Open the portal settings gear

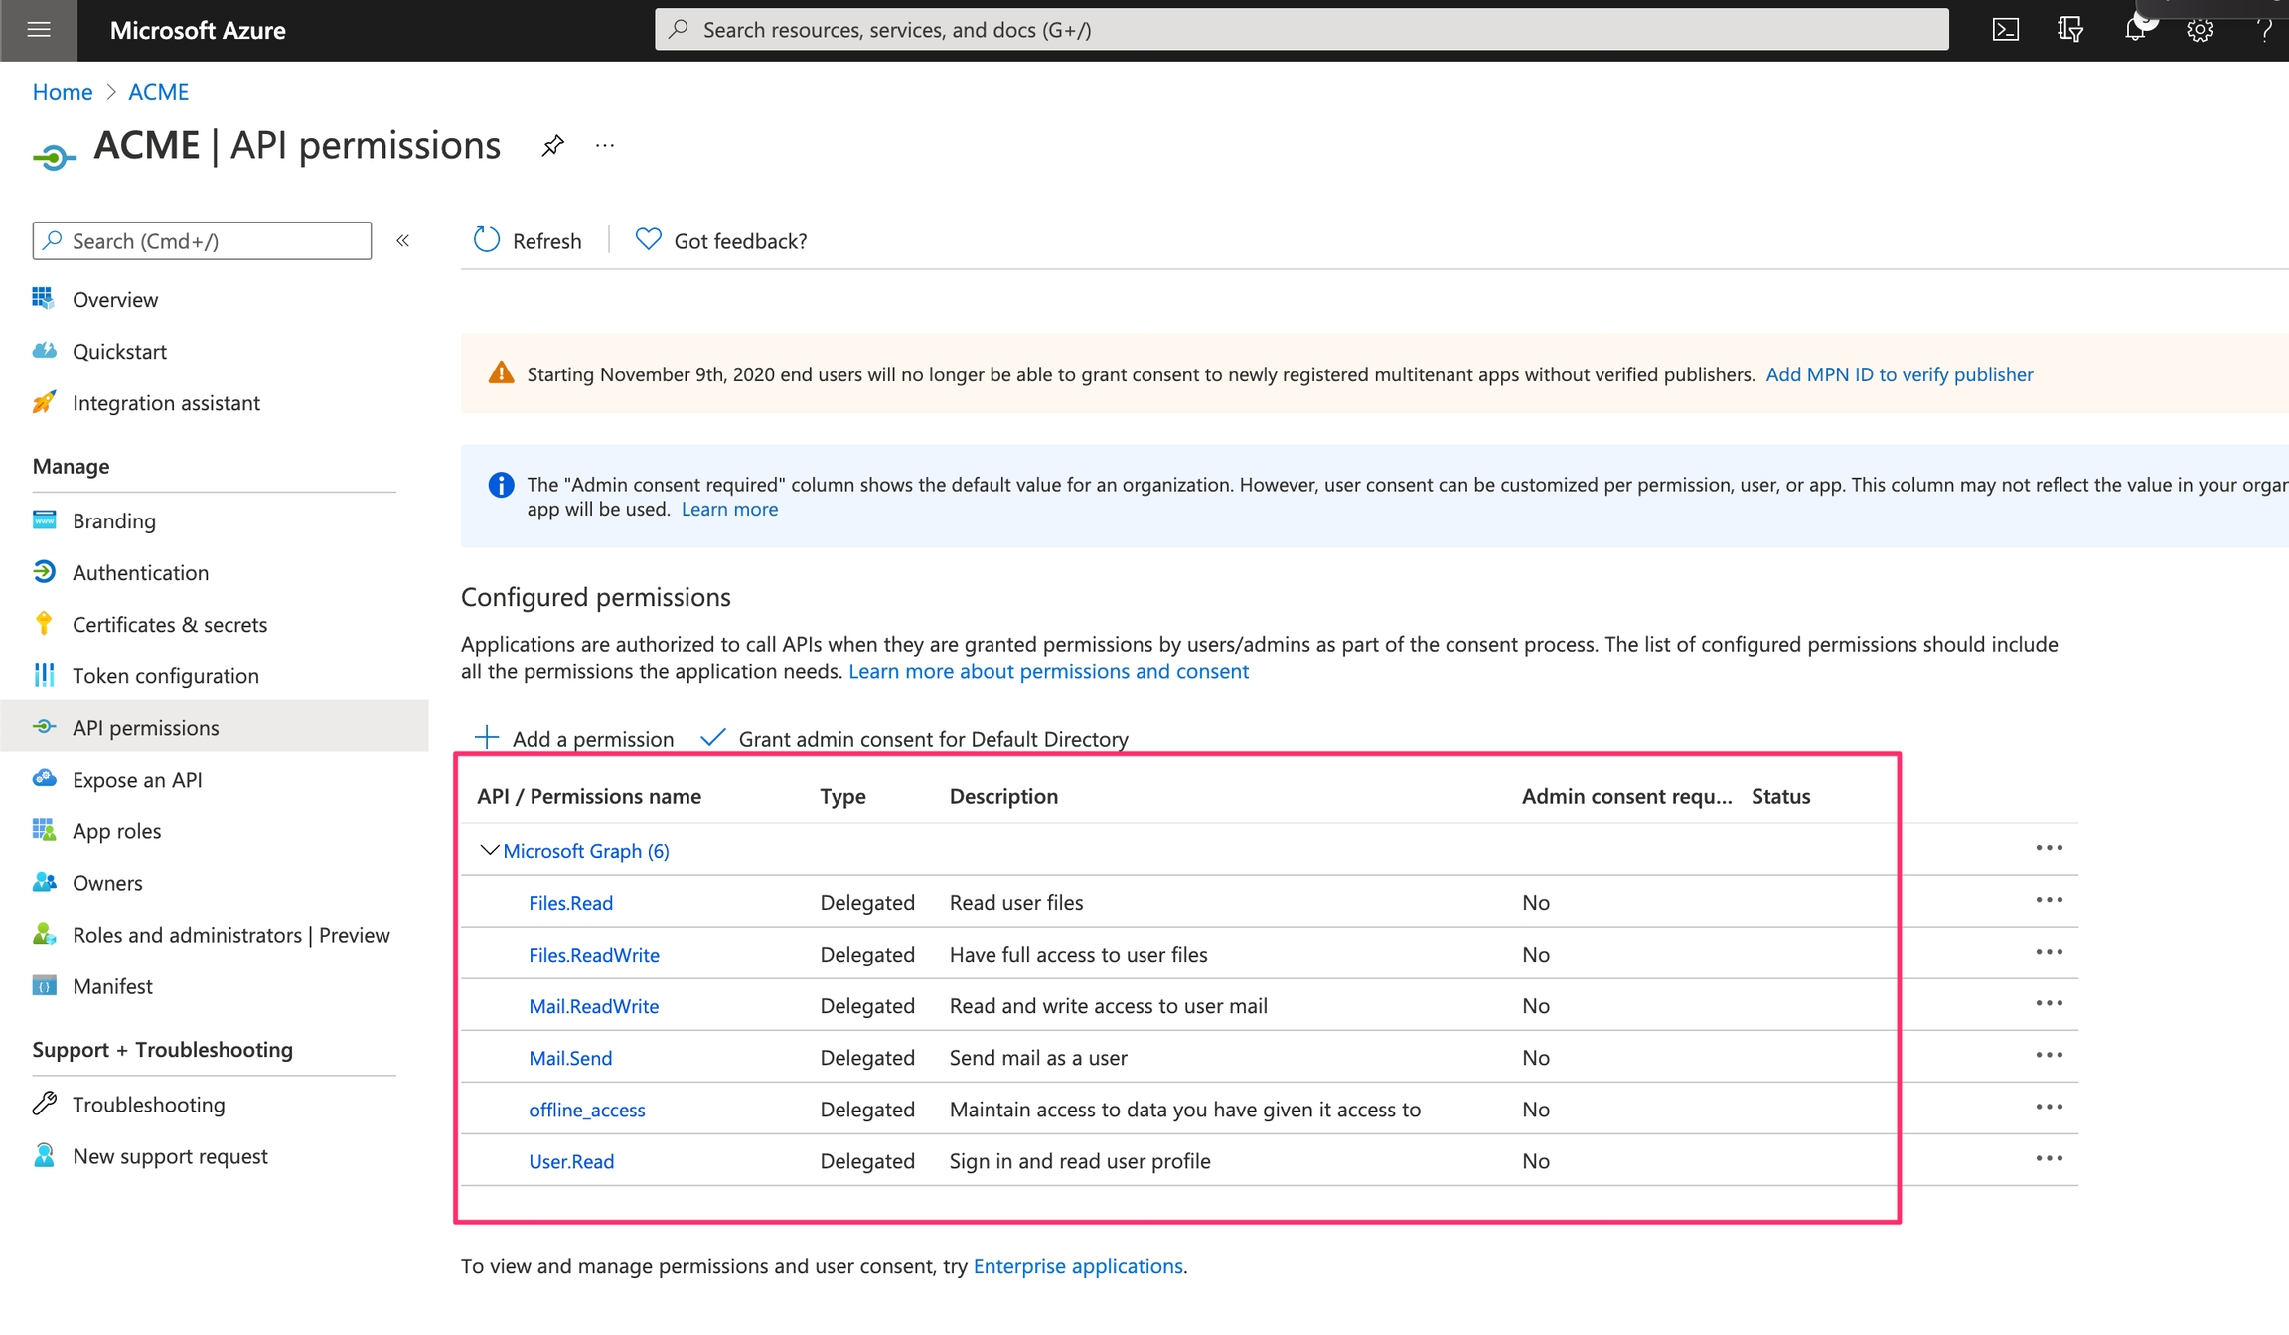point(2200,30)
